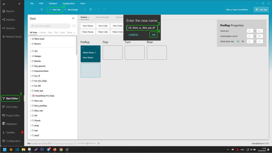Collapse the Stats panel with double chevron
This screenshot has width=272, height=153.
73,19
